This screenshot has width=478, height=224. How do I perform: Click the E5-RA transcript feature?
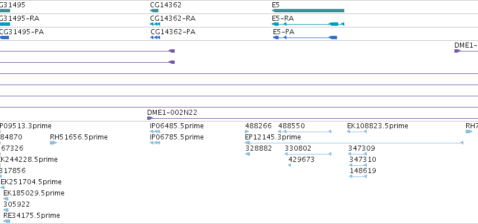[308, 24]
